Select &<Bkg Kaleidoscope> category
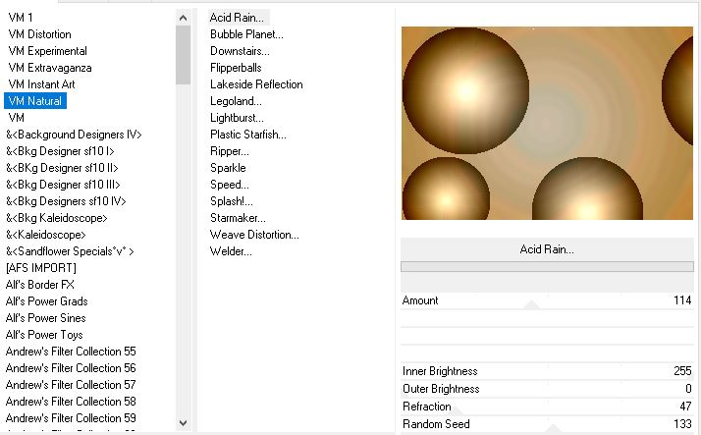701x435 pixels. click(x=56, y=218)
